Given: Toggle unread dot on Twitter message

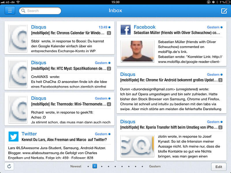Looking at the screenshot, I should (x=109, y=134).
